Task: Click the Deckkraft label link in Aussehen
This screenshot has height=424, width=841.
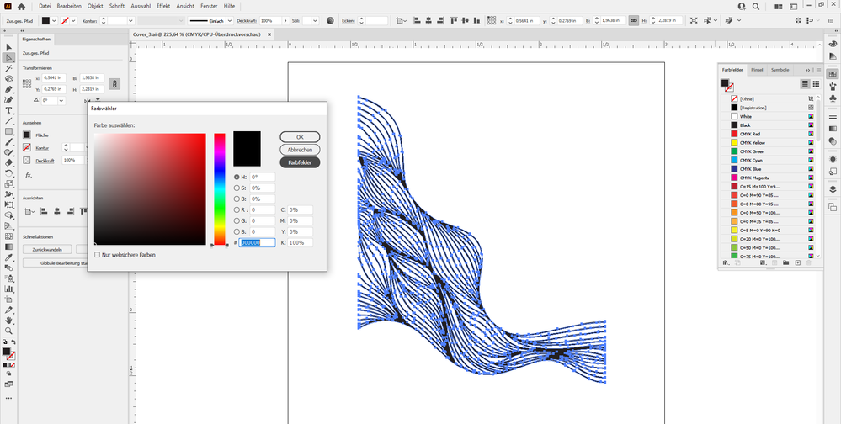Action: pyautogui.click(x=45, y=161)
